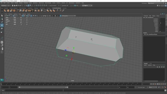Image resolution: width=167 pixels, height=94 pixels.
Task: Click the New Scene icon on status line
Action: tap(13, 5)
